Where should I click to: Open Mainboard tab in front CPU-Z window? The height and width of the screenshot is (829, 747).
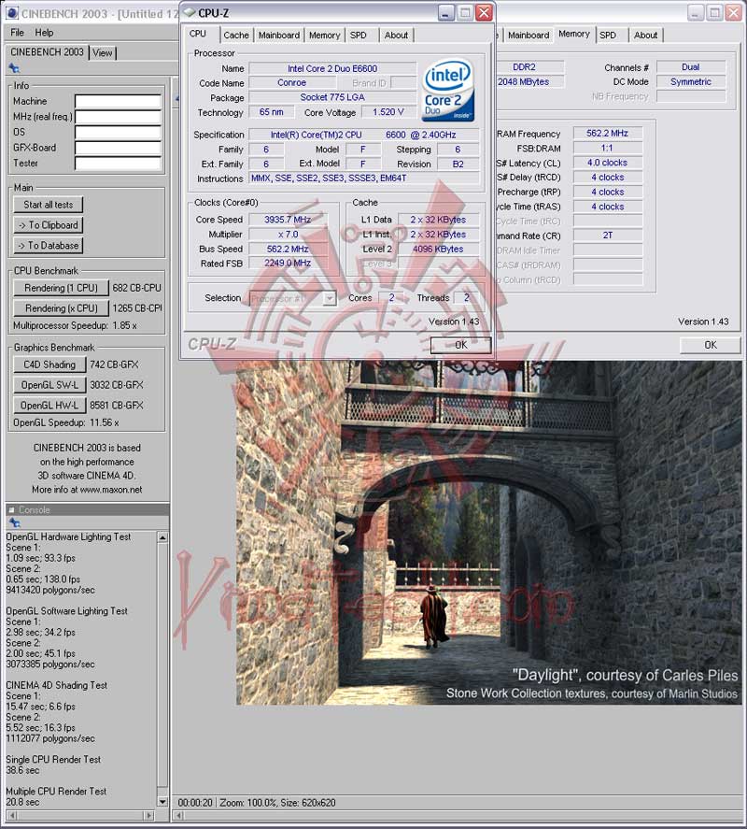click(x=279, y=35)
